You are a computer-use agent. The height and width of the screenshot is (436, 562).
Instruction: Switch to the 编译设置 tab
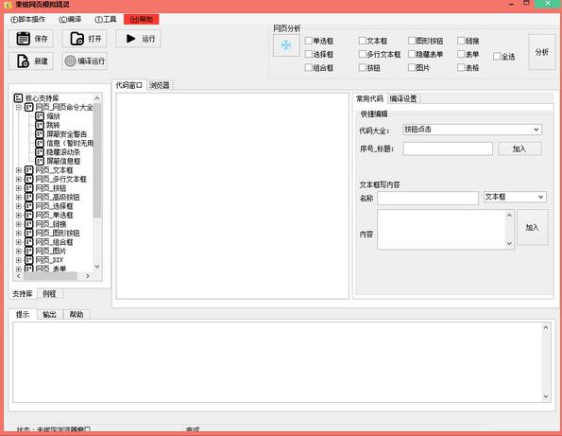click(403, 98)
